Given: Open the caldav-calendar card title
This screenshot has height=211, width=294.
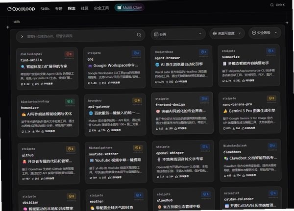Looking at the screenshot, I should (239, 199).
